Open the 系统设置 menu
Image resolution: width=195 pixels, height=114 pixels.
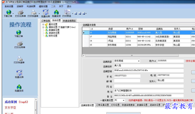coord(9,6)
